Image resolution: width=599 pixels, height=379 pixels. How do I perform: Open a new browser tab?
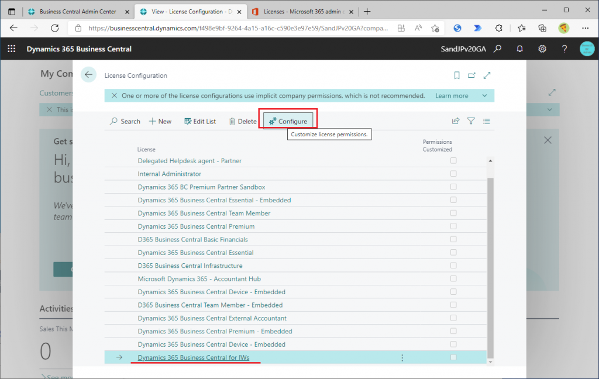(x=367, y=12)
